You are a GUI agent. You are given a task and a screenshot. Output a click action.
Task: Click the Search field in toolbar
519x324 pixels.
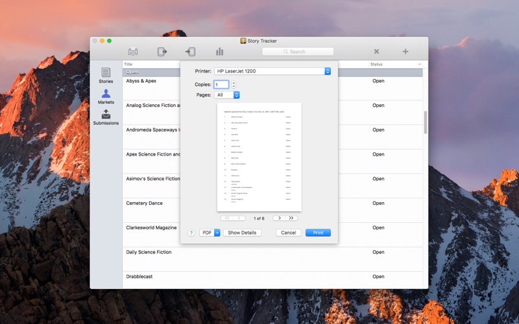point(298,52)
